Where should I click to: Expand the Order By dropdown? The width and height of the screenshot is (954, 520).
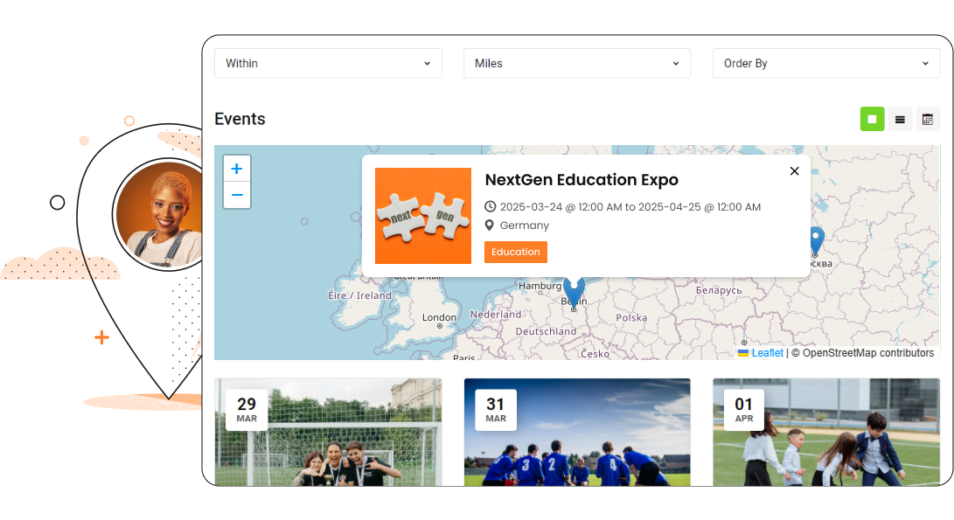825,63
